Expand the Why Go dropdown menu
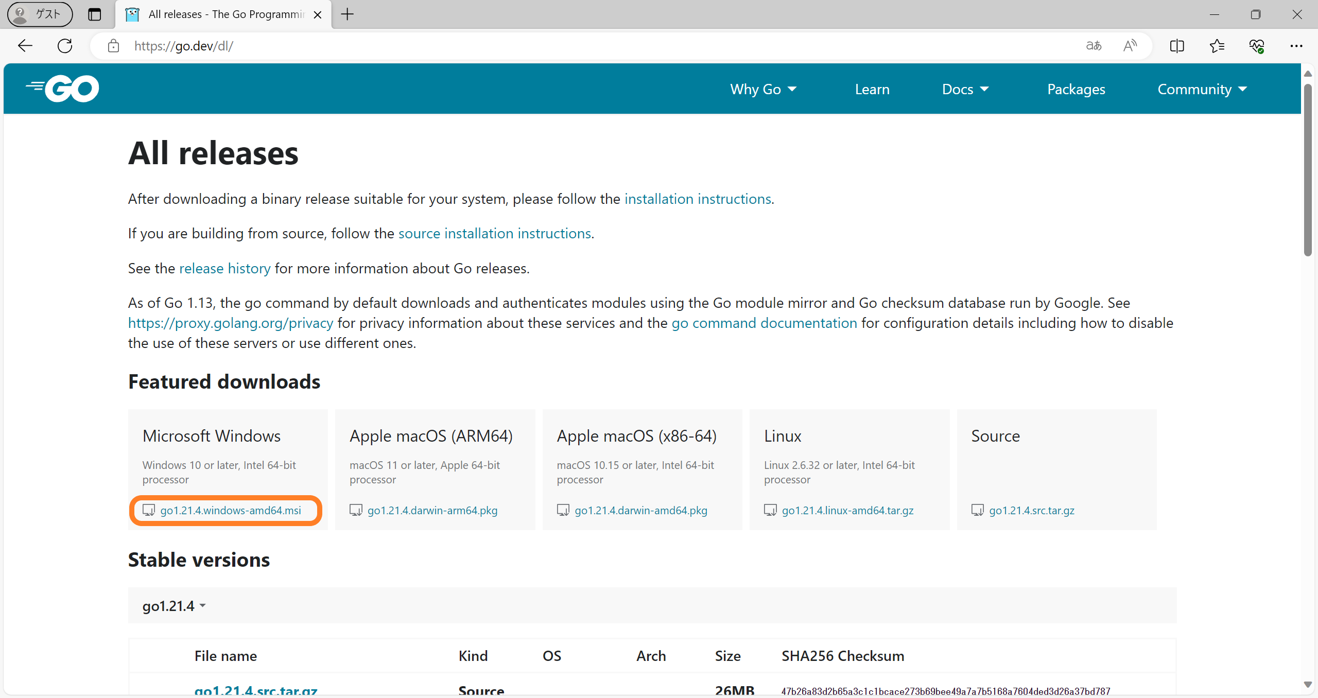The image size is (1318, 698). tap(764, 89)
